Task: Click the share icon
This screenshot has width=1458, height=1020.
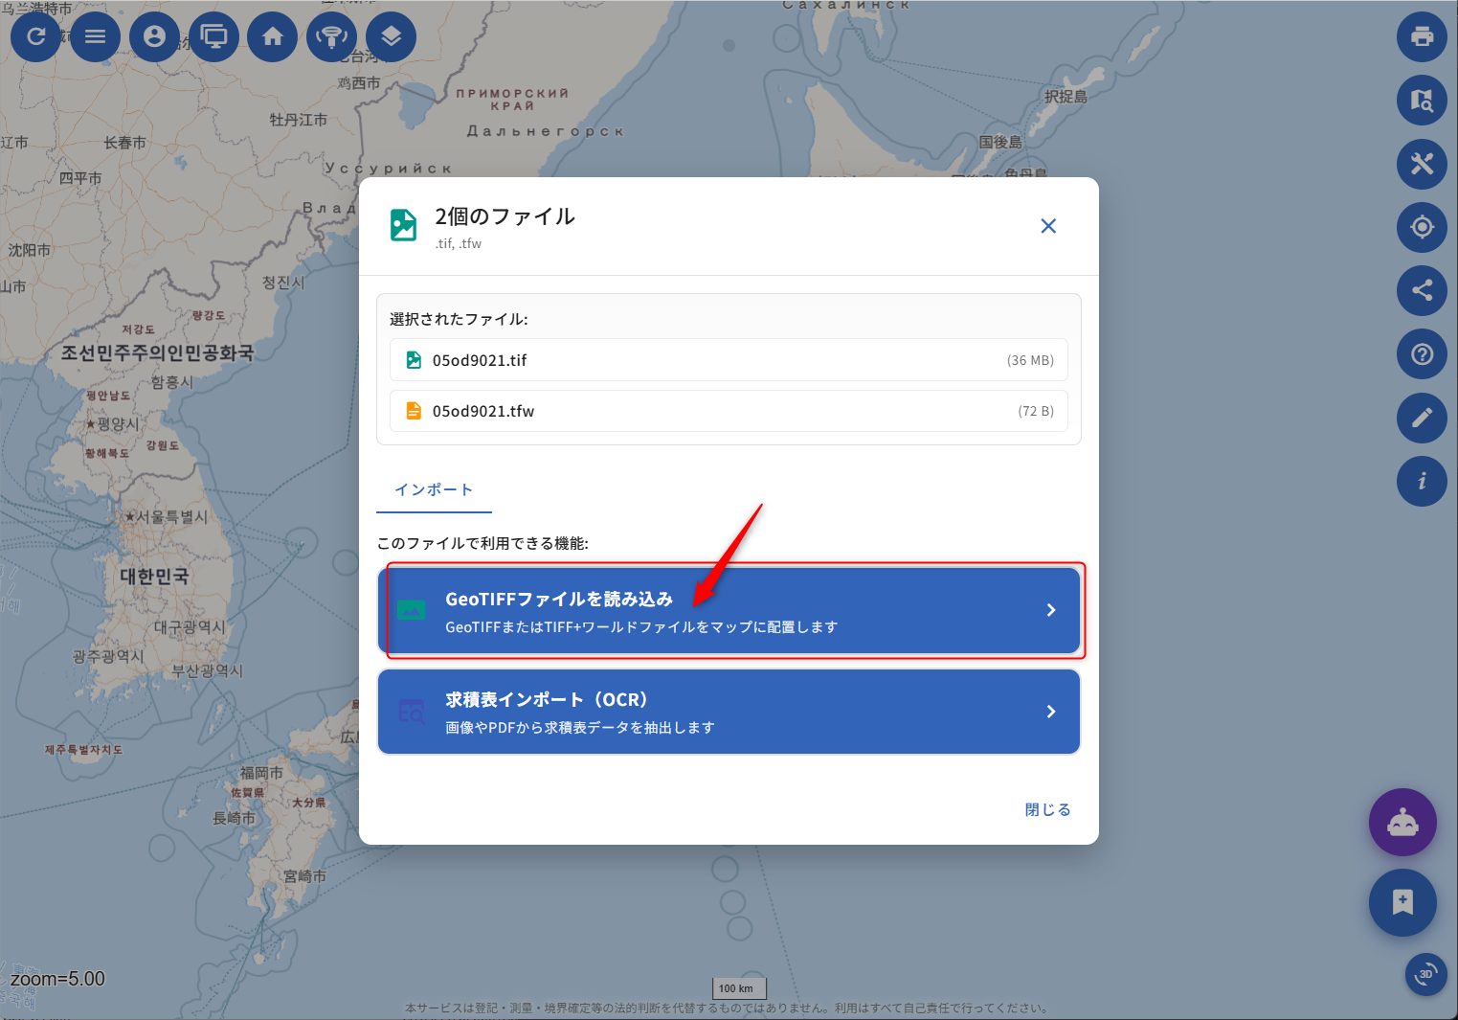Action: pyautogui.click(x=1422, y=290)
